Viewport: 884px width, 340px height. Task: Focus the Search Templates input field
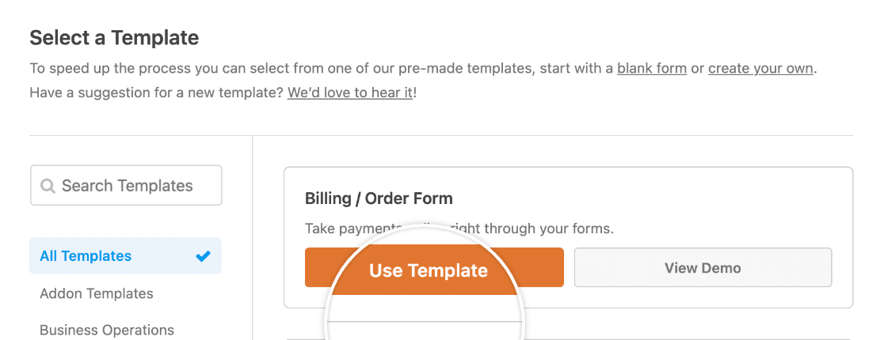(x=135, y=186)
